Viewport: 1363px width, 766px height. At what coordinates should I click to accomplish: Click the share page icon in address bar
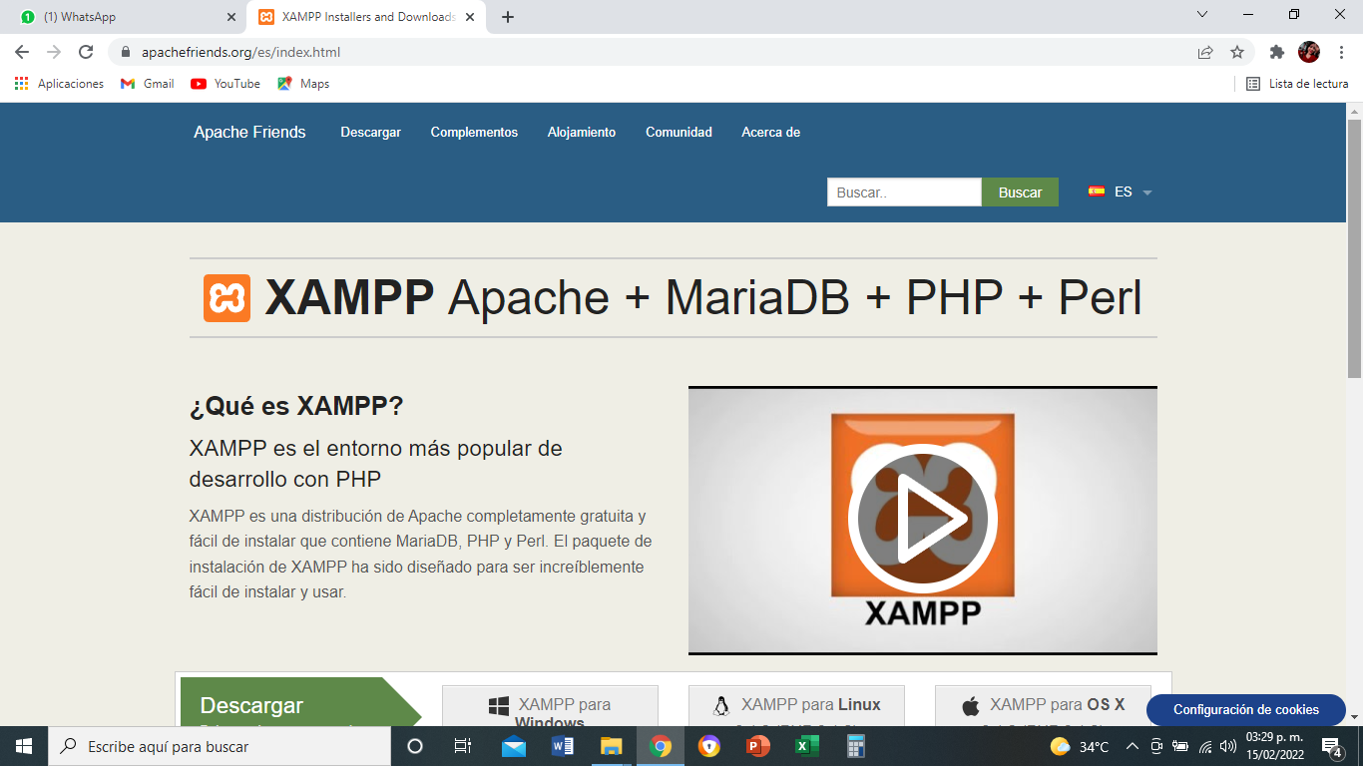pyautogui.click(x=1205, y=52)
